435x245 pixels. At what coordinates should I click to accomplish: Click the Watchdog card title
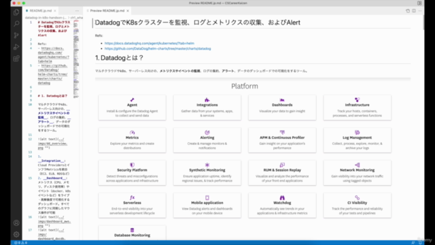pos(282,203)
